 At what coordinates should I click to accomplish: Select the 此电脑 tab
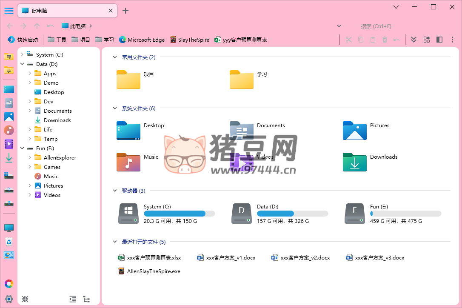pos(64,11)
